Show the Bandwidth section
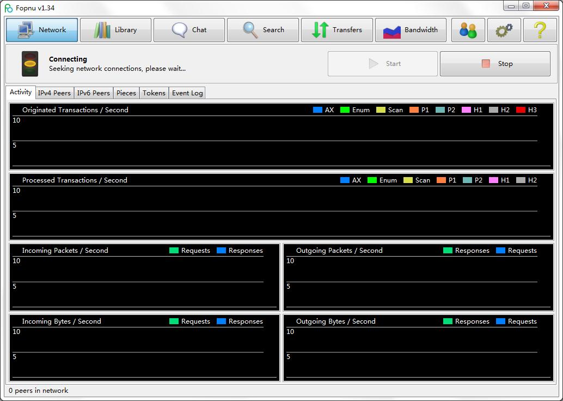This screenshot has width=563, height=401. (x=411, y=30)
